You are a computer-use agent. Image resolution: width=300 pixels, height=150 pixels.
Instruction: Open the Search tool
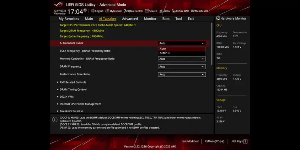(151, 11)
